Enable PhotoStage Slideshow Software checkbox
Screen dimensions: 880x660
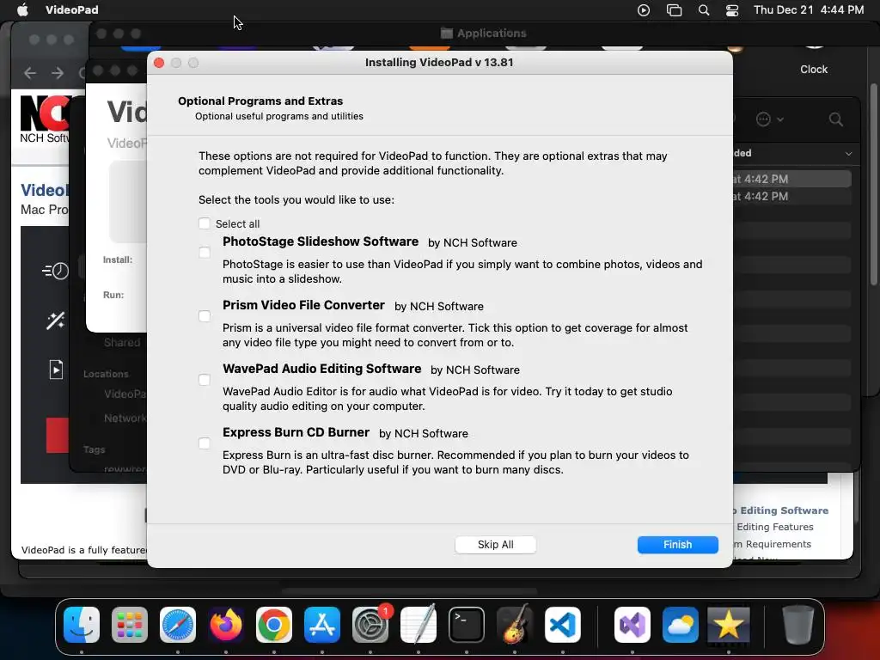pos(205,253)
